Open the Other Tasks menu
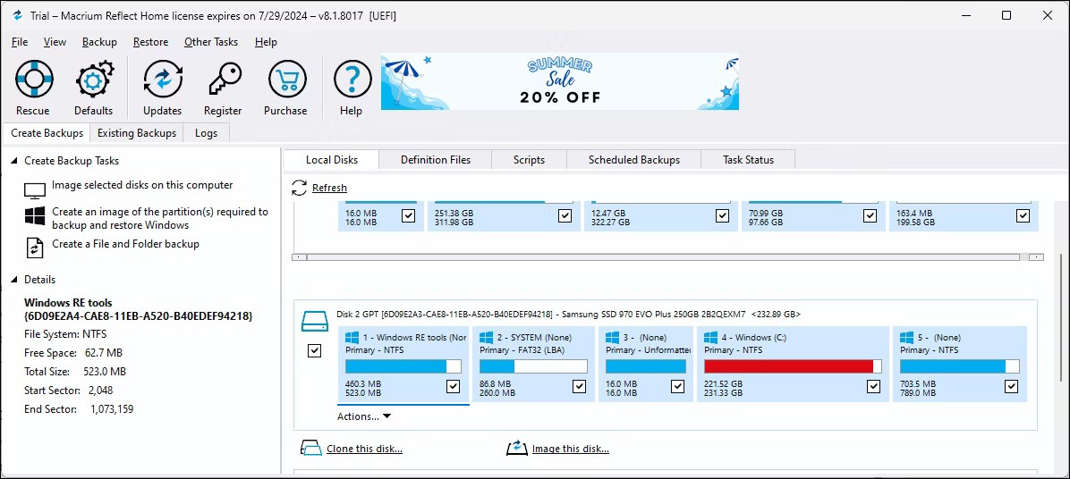Image resolution: width=1070 pixels, height=479 pixels. [x=211, y=42]
